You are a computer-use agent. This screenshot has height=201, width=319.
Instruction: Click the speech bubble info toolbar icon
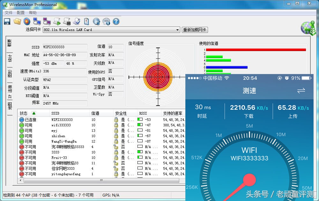[x=106, y=21]
